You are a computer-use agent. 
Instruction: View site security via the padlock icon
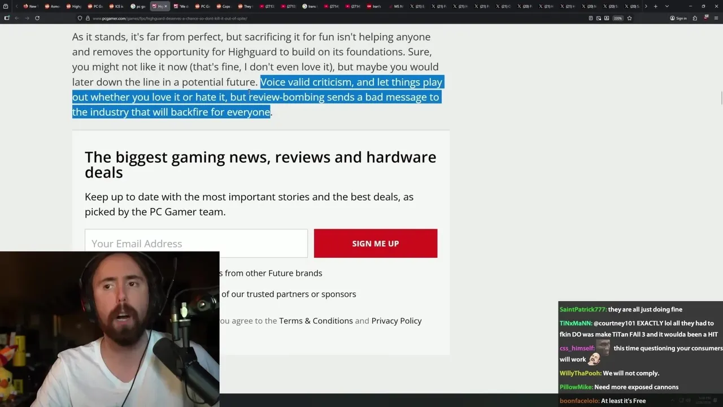88,18
